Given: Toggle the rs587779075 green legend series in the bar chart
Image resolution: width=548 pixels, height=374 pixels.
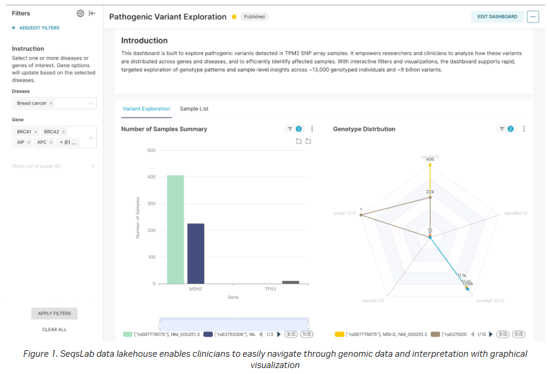Looking at the screenshot, I should [162, 334].
